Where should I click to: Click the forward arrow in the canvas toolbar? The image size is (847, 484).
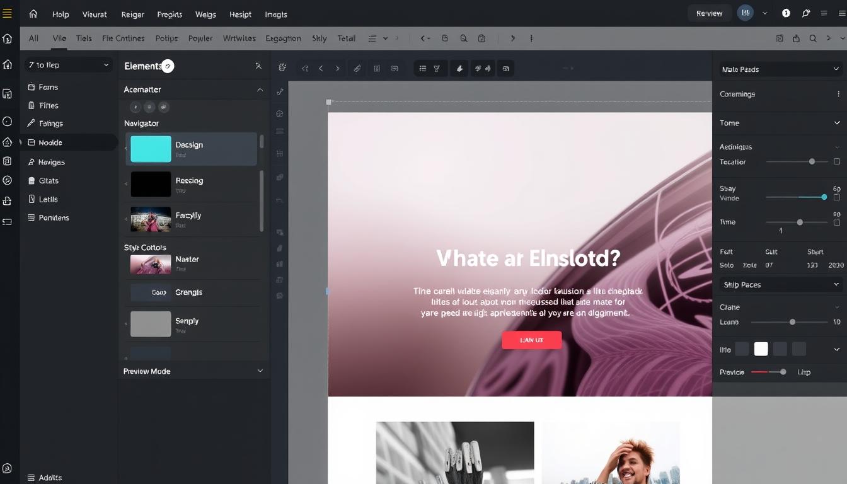(x=338, y=68)
